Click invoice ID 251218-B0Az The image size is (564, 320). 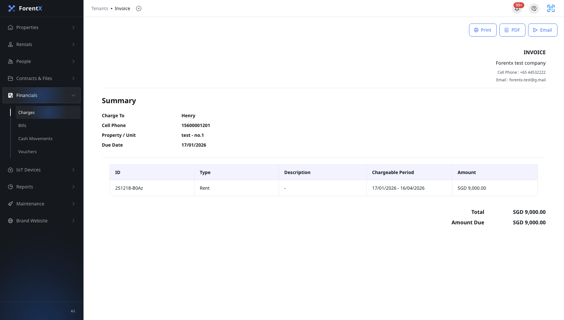[x=129, y=188]
